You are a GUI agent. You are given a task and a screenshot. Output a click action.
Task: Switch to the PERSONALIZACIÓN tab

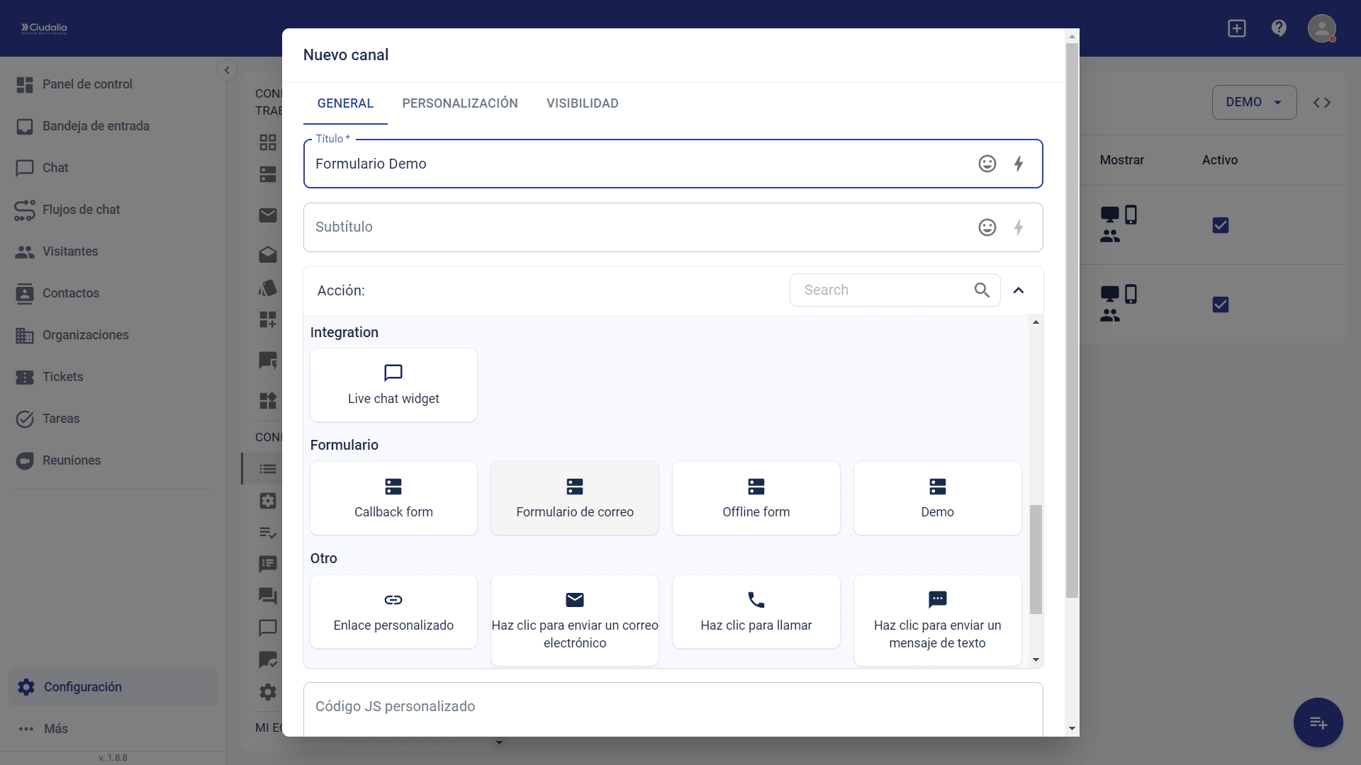tap(459, 103)
